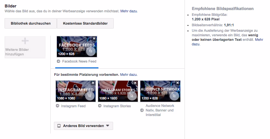Open Mehr dazu link under Bilder heading

[x=129, y=11]
